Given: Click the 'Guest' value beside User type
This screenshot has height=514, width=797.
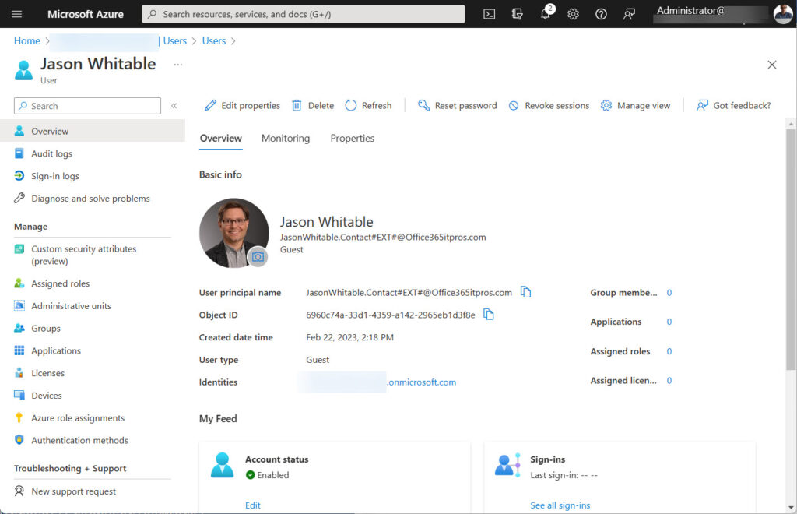Looking at the screenshot, I should 318,360.
